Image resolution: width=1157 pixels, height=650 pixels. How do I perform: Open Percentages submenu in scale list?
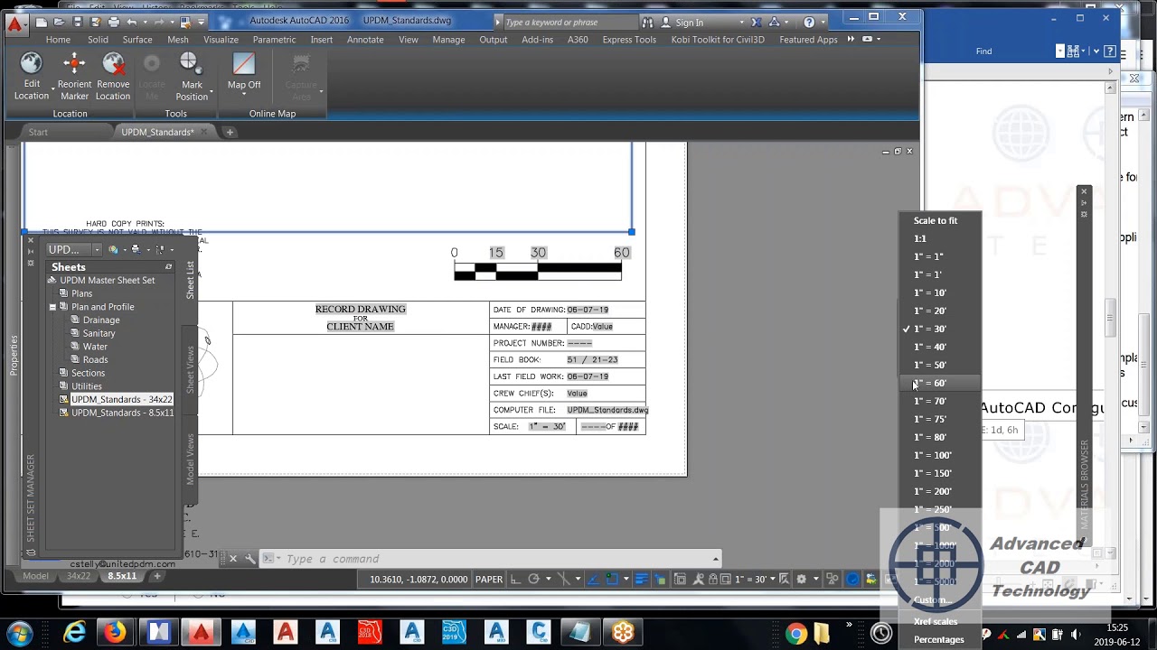(938, 639)
